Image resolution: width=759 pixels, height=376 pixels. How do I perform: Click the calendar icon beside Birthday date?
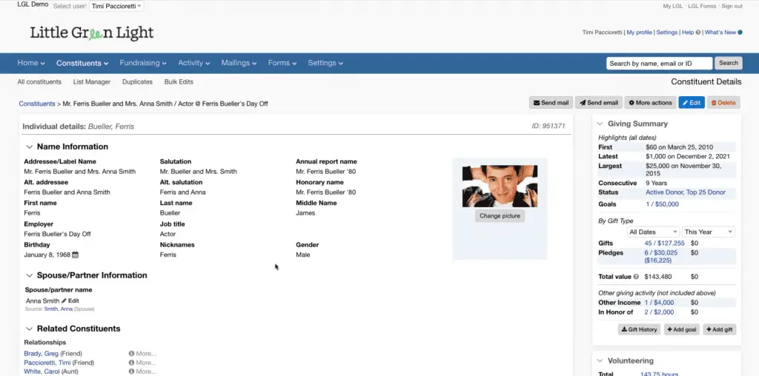coord(75,255)
